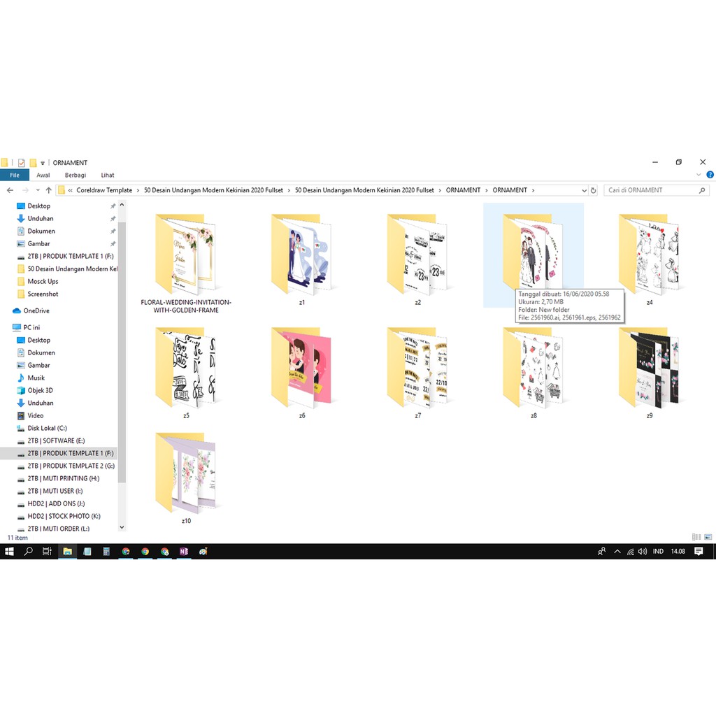Open the Help question mark icon
This screenshot has width=716, height=716.
coord(710,175)
